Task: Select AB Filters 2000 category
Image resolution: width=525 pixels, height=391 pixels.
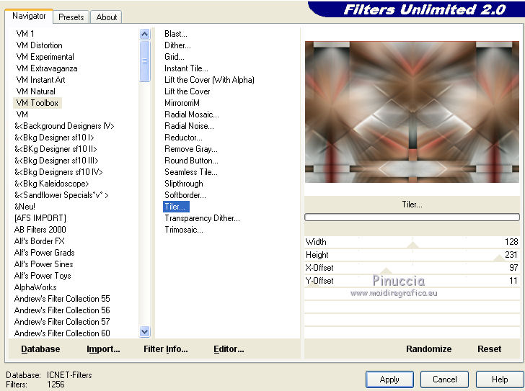Action: click(x=40, y=230)
